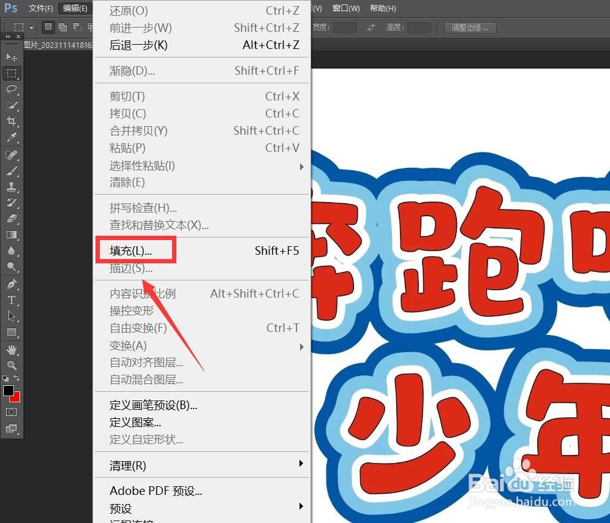Screen dimensions: 610x523
Task: Select the Path Selection tool
Action: click(12, 316)
